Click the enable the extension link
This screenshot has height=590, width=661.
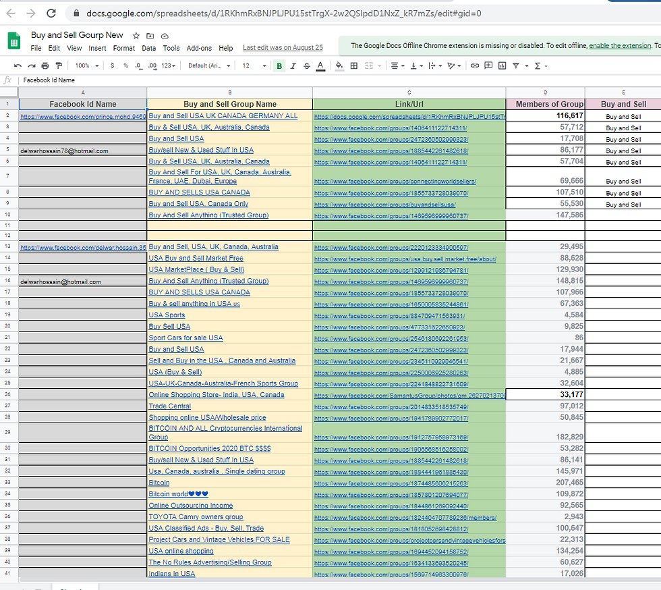click(x=620, y=46)
